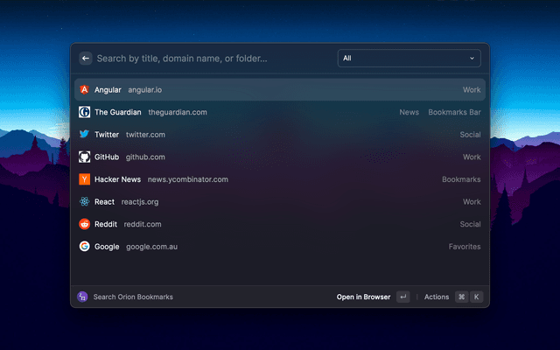Click the Twitter bird icon

point(85,135)
